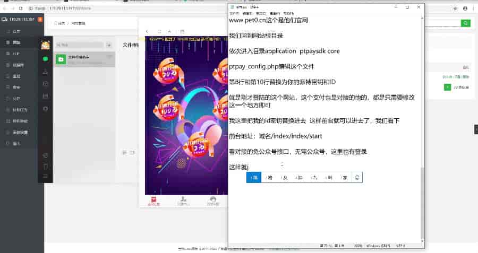The height and width of the screenshot is (253, 478).
Task: Click the WeChat search input field
Action: click(x=80, y=45)
